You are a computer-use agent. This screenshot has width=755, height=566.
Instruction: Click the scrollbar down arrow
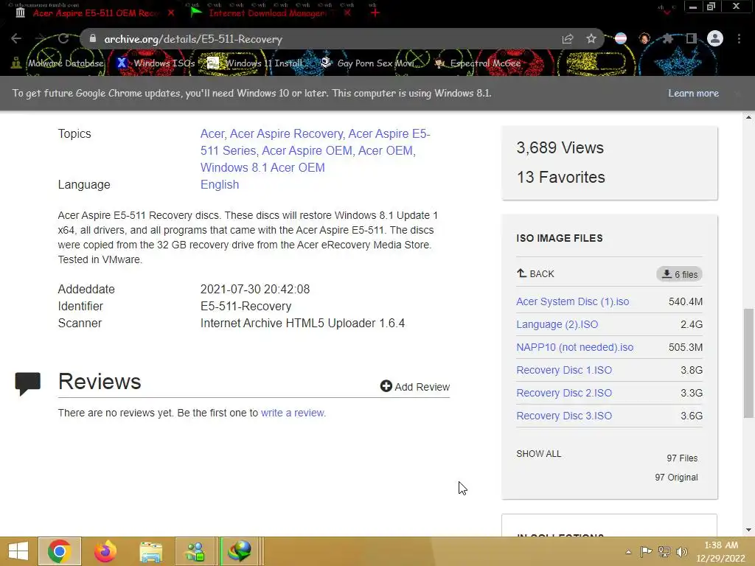748,530
